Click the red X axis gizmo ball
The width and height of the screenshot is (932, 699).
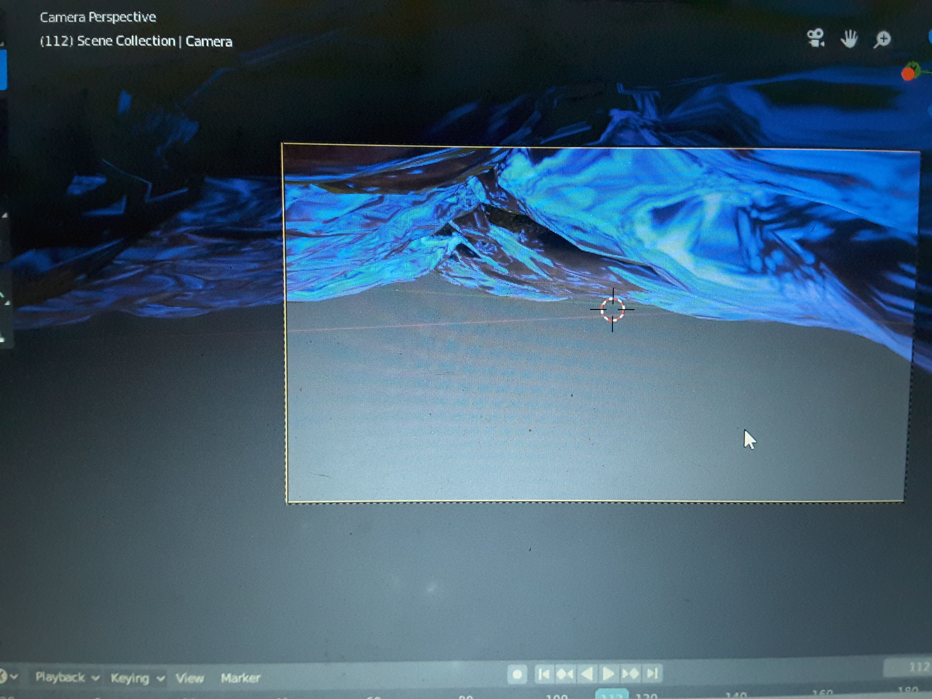pos(908,74)
